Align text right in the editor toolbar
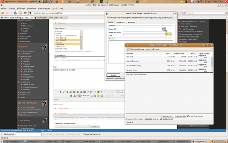 [81, 92]
